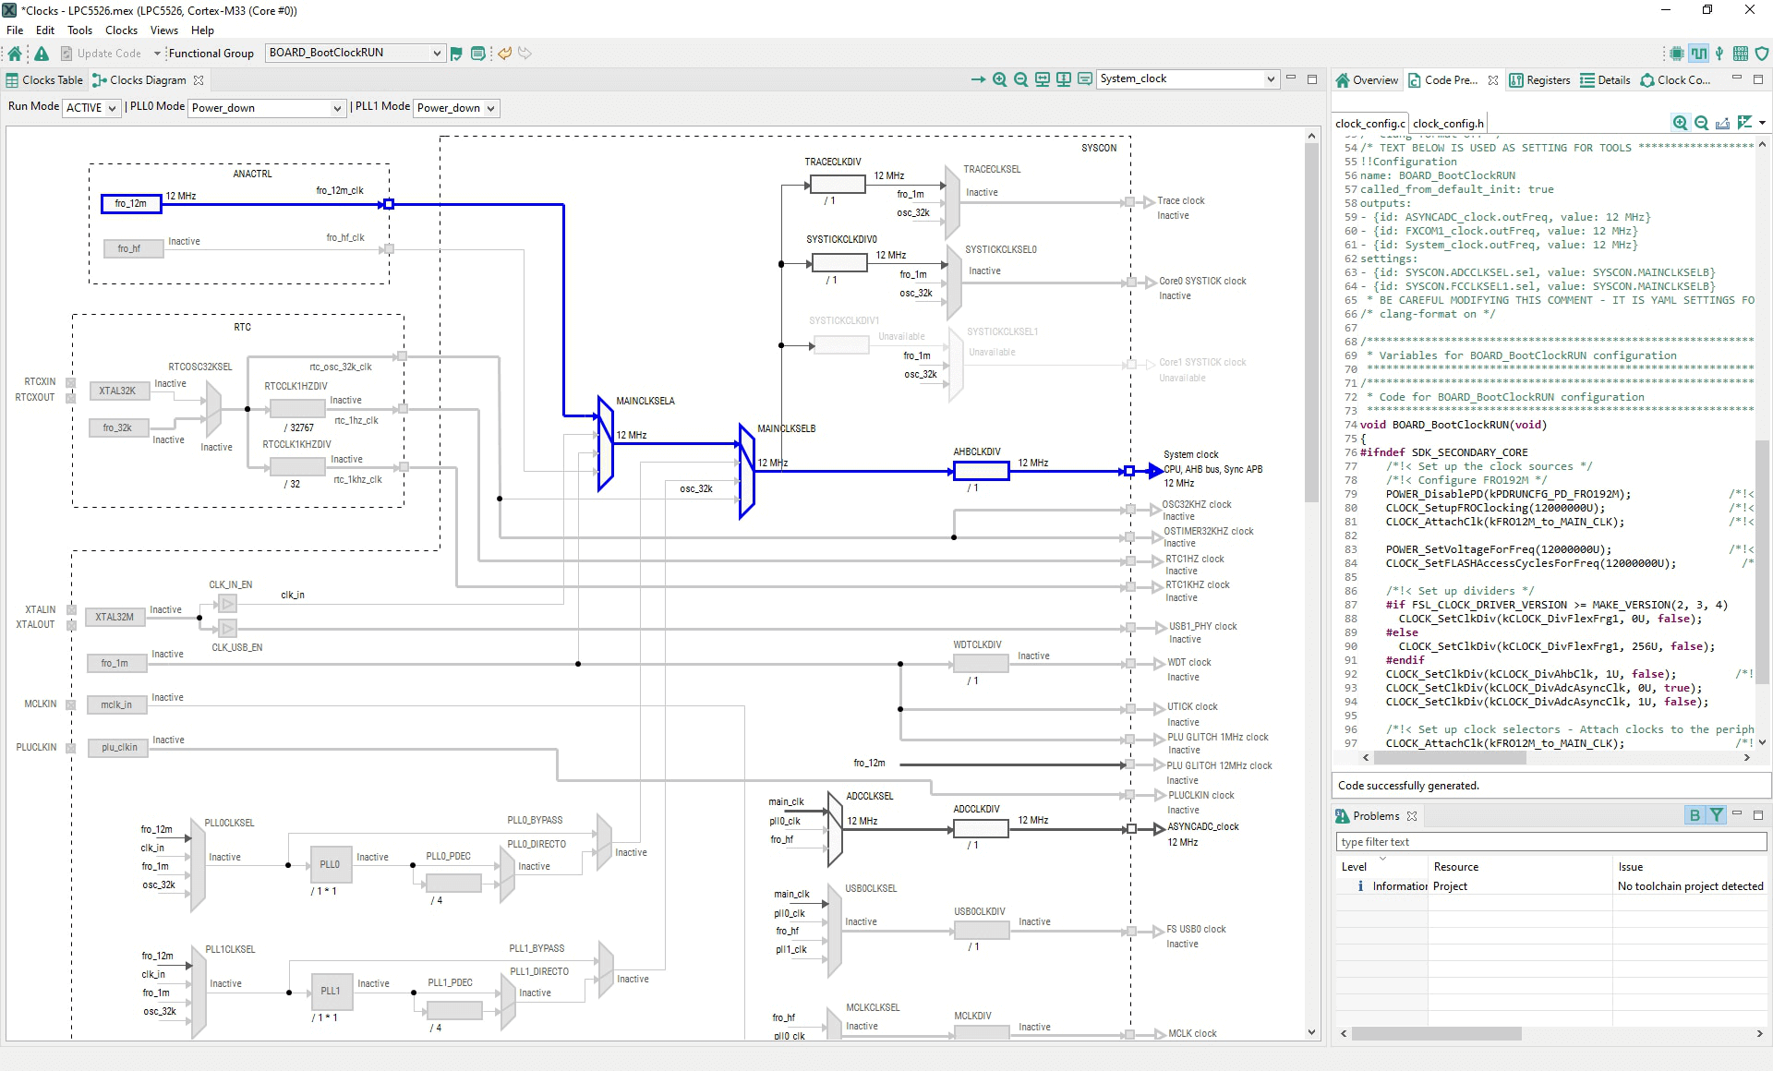Viewport: 1773px width, 1071px height.
Task: Open the Clocks menu
Action: [x=121, y=30]
